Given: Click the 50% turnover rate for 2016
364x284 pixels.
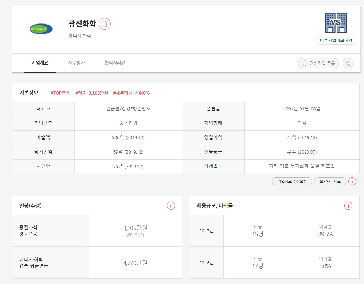Looking at the screenshot, I should pyautogui.click(x=325, y=266).
